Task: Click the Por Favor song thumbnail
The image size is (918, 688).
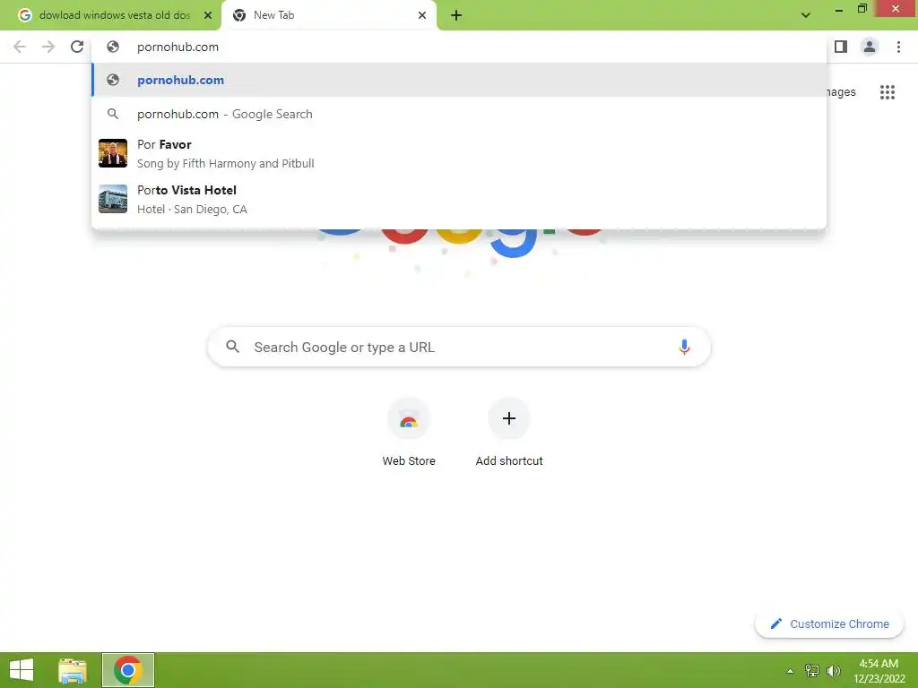Action: [x=113, y=153]
